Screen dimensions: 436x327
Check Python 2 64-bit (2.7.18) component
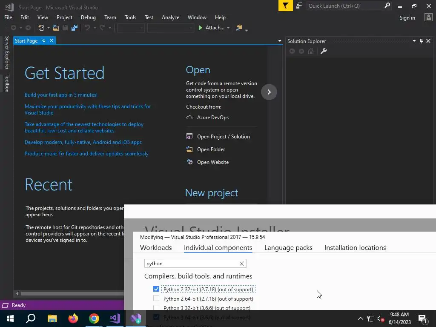tap(156, 298)
